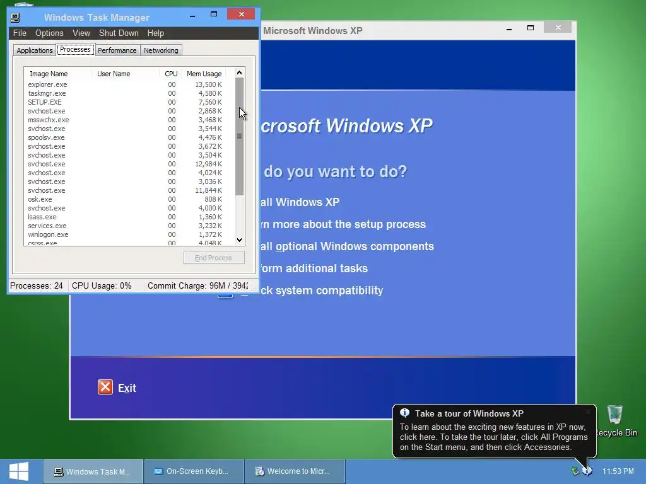This screenshot has height=484, width=646.
Task: Select the taskmgr.exe process row
Action: tap(126, 93)
